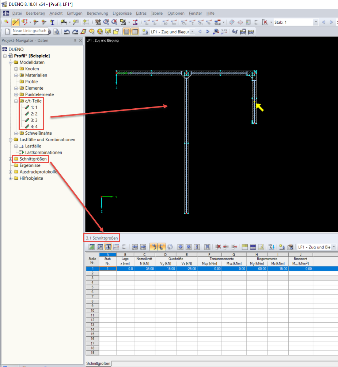Screen dimensions: 338x367
Task: Toggle the table display button
Action: [135, 31]
